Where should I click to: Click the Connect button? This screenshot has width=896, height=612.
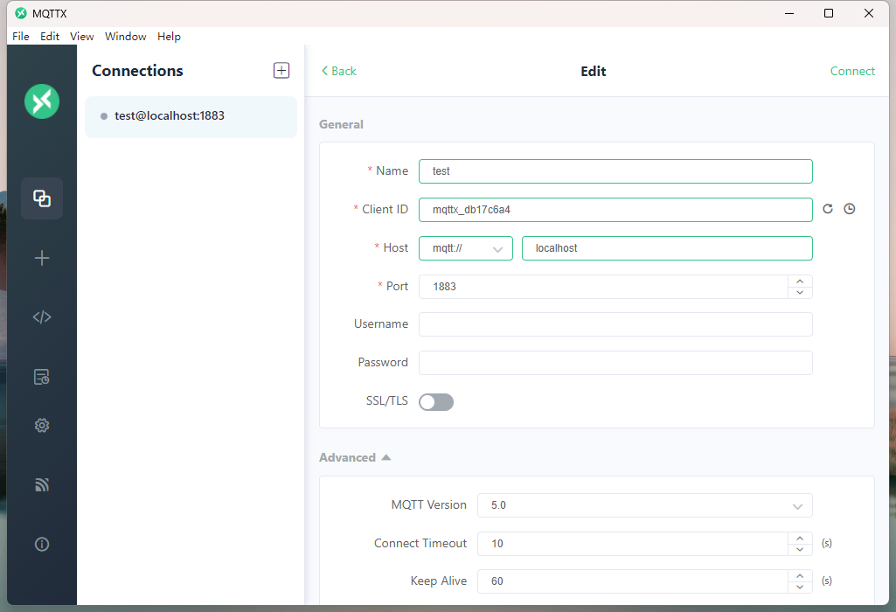(x=852, y=71)
